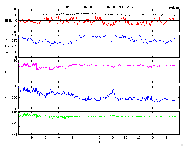
Task: Click the x-axis hour label '8'
Action: 45,137
